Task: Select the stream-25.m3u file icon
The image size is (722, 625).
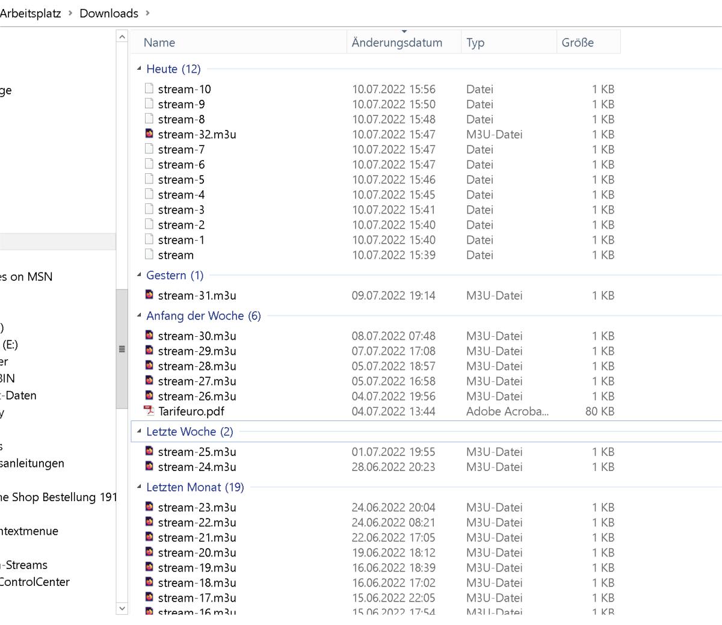Action: point(149,451)
